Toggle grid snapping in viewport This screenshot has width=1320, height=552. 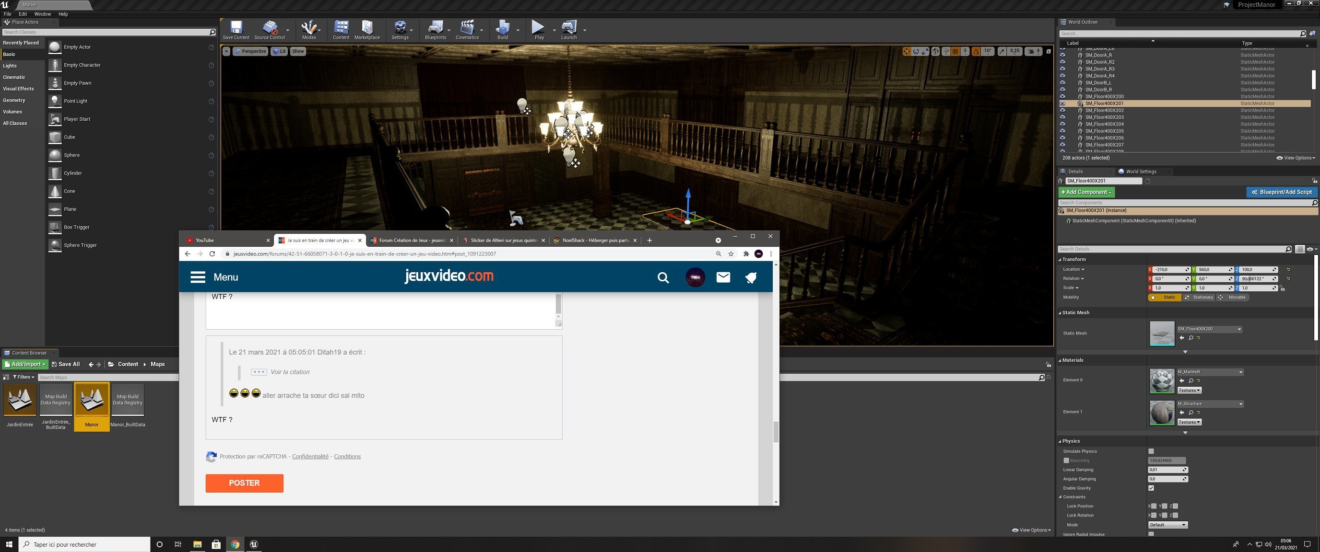coord(955,51)
